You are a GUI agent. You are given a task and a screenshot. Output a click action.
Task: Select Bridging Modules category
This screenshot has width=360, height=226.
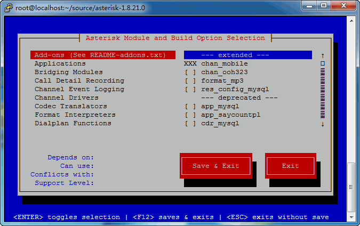69,72
